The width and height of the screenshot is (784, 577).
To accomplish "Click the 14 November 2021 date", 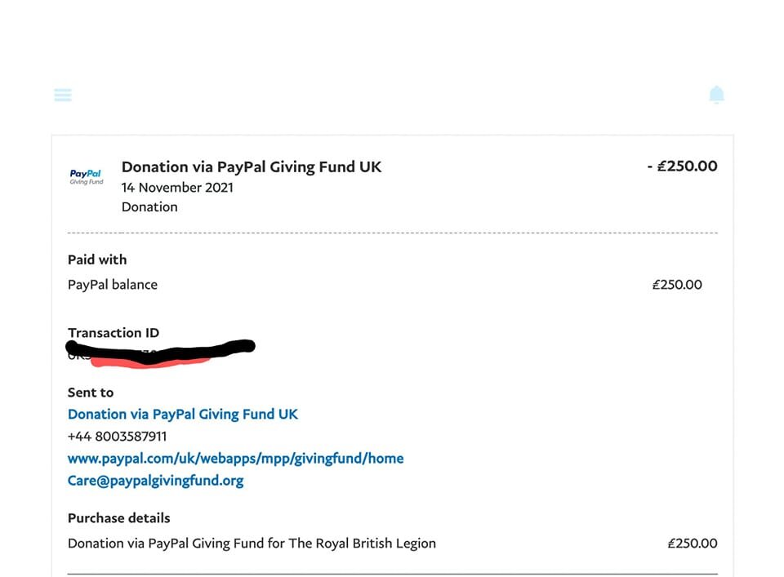I will click(177, 188).
